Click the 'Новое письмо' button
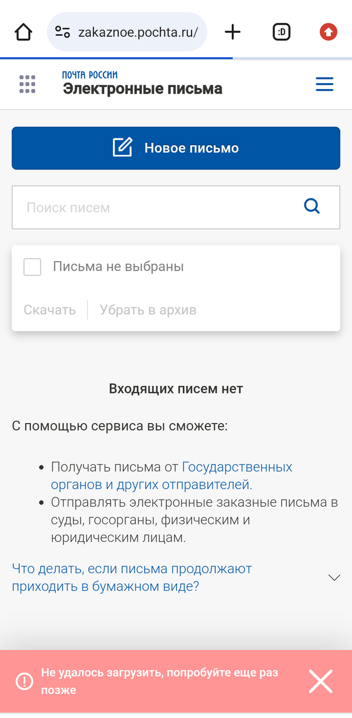This screenshot has height=718, width=352. click(176, 148)
